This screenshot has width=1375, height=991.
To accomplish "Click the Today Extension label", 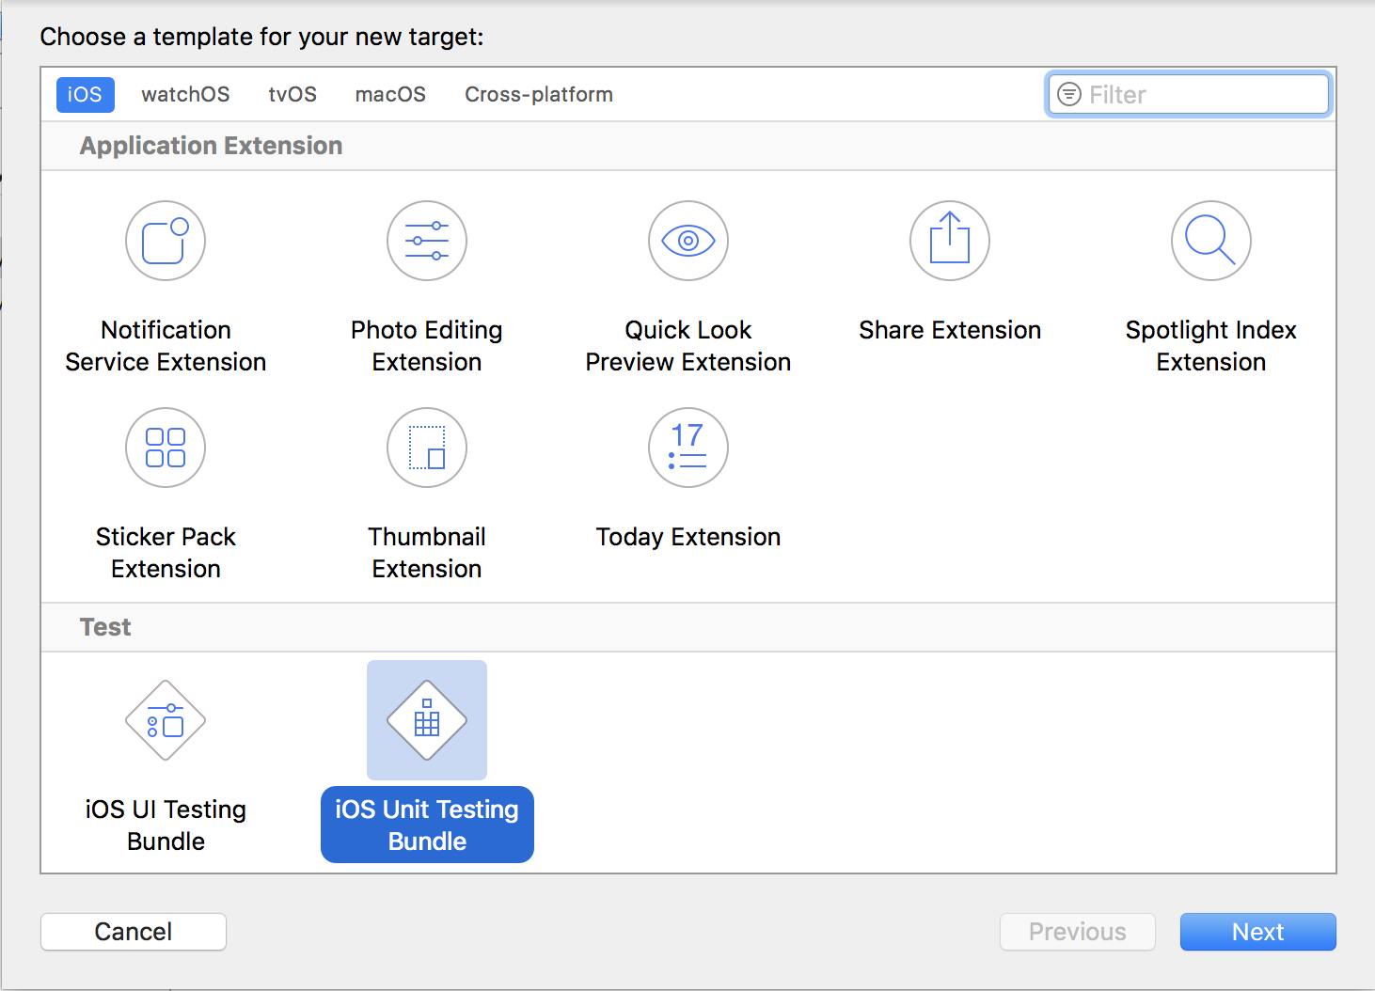I will click(688, 537).
